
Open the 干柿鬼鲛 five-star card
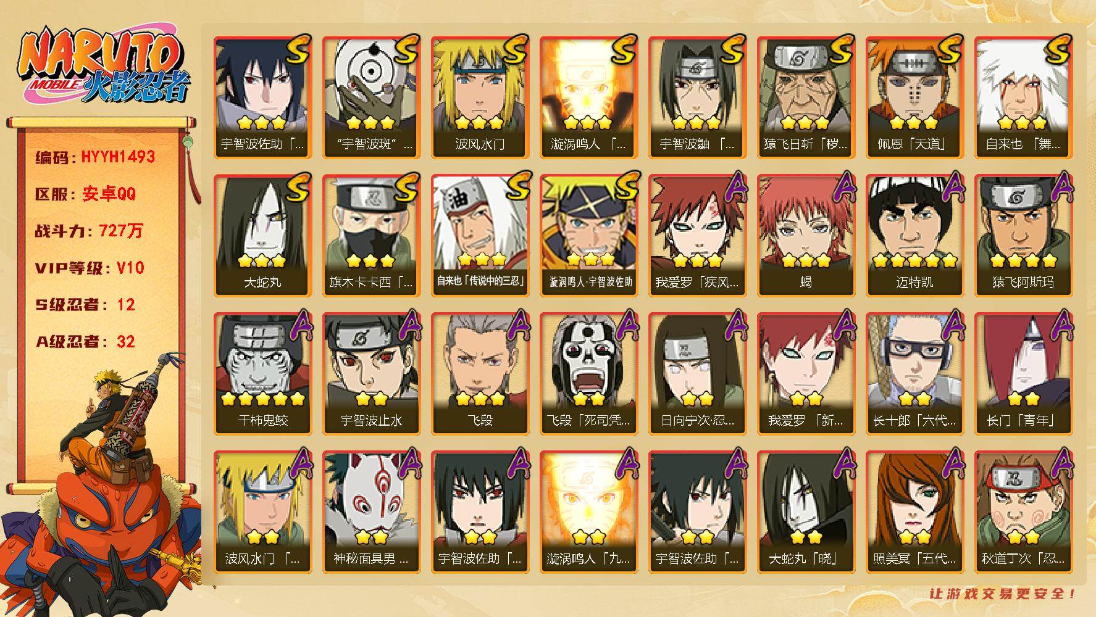point(262,373)
